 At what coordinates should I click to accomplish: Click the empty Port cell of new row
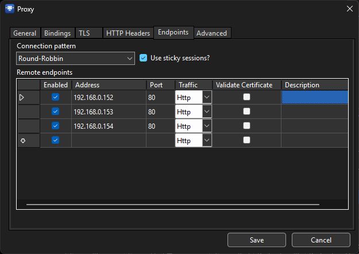[x=160, y=140]
